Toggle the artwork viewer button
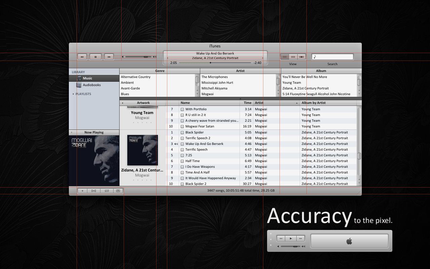Viewport: 430px width, 269px height. [118, 191]
